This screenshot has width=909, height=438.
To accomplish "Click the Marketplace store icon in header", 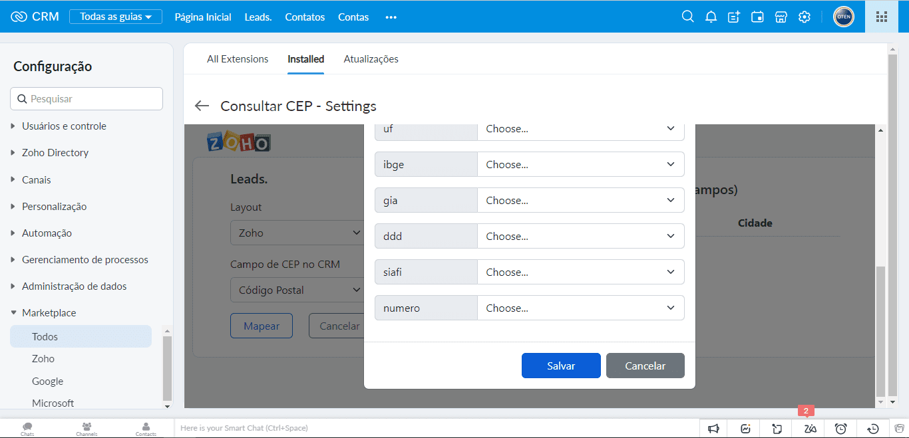I will pos(781,17).
